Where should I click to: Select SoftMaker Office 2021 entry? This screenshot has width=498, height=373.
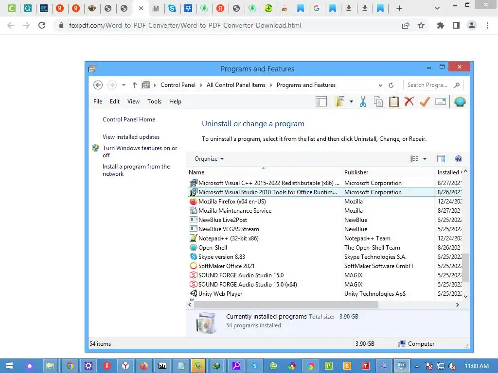tap(325, 266)
